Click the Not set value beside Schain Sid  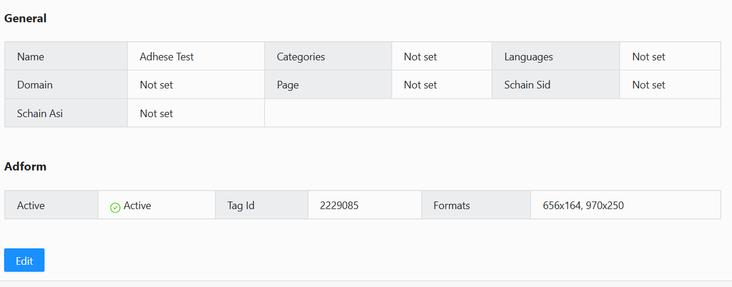click(648, 85)
